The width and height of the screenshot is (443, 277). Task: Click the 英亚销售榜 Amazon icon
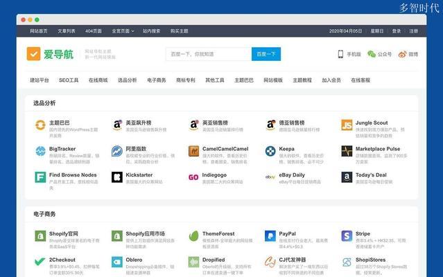coord(193,125)
